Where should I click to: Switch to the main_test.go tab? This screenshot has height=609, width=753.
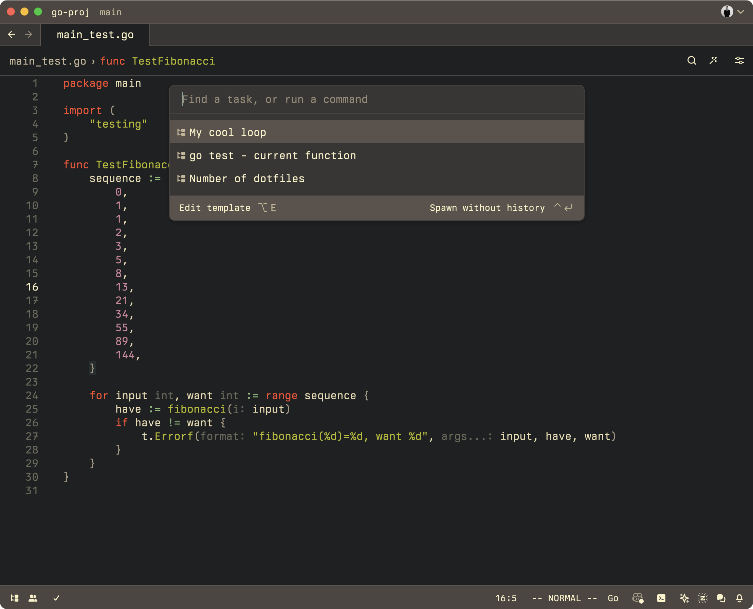coord(95,34)
